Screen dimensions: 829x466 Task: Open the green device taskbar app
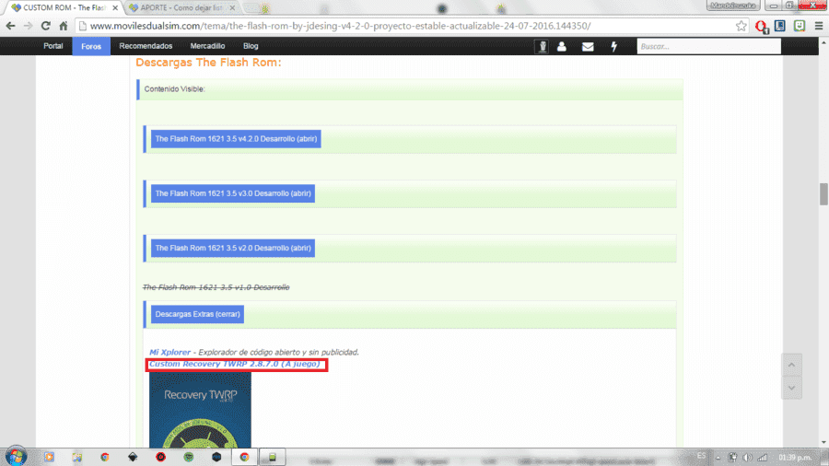click(273, 457)
